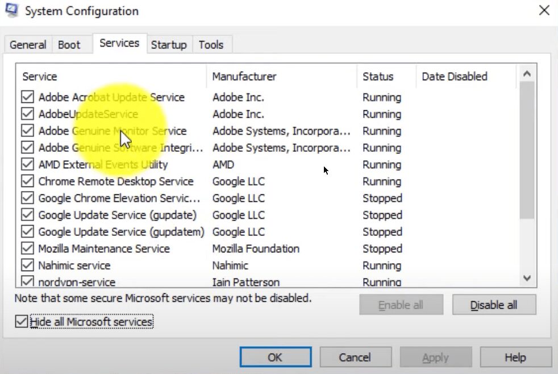Select the Nahimic service row name
Screen dimensions: 558x374
pos(74,265)
